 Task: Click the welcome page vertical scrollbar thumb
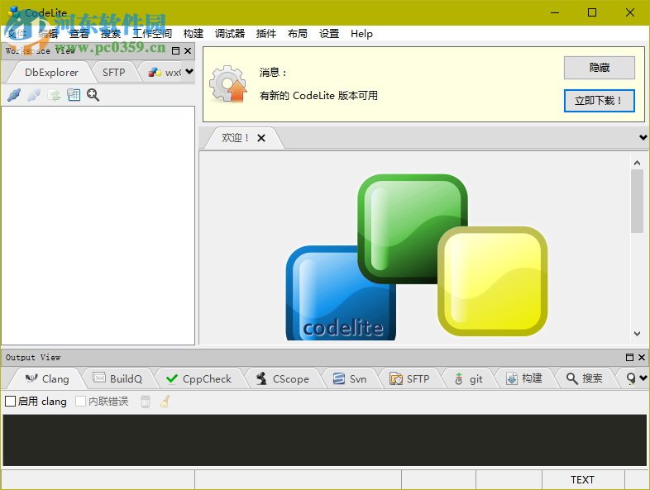click(637, 201)
